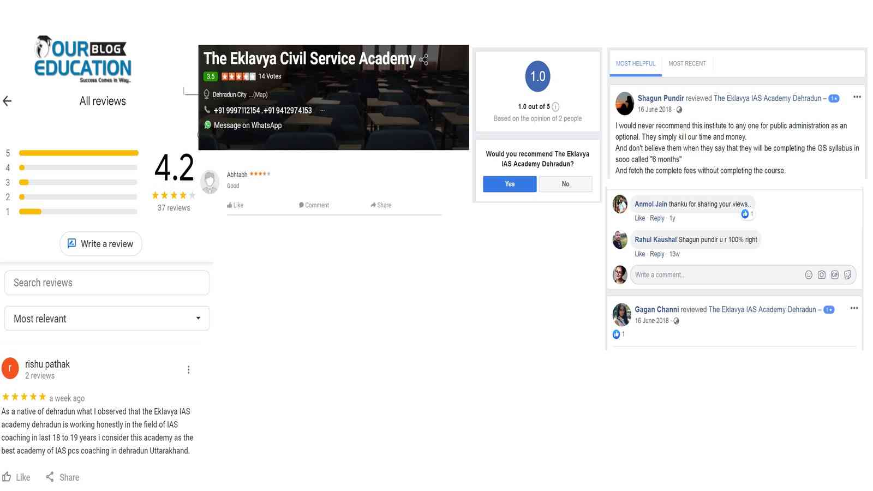
Task: Click the info icon beside 1.0 out of 5
Action: (x=555, y=107)
